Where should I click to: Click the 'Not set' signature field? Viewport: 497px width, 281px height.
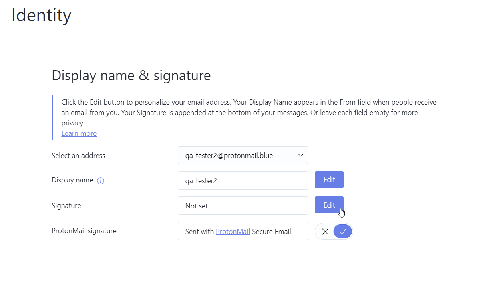243,206
